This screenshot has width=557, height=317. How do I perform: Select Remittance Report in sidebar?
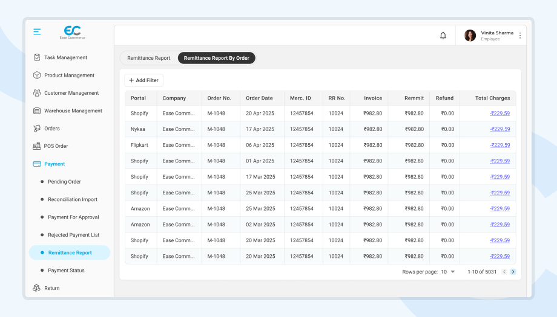coord(70,252)
